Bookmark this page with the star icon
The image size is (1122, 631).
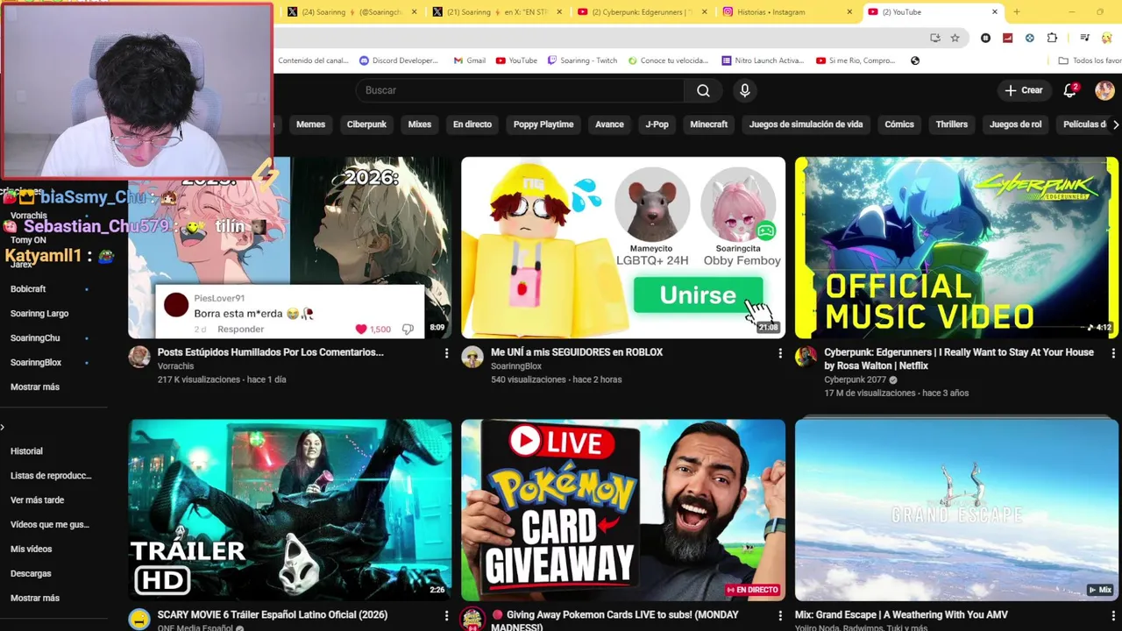[x=955, y=38]
